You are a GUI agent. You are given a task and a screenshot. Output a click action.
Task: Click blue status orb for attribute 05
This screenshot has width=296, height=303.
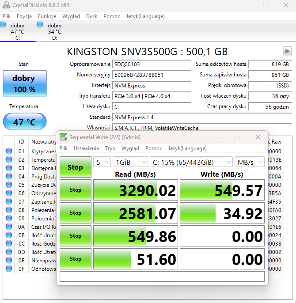click(x=8, y=185)
